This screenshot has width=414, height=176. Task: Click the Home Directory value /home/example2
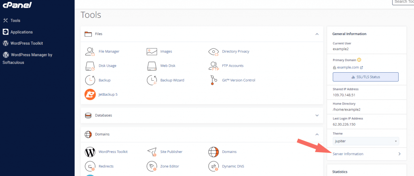pyautogui.click(x=346, y=110)
